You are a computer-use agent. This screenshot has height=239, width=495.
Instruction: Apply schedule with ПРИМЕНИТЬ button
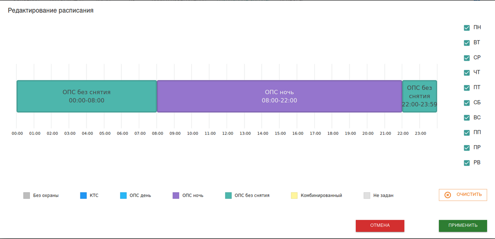click(x=463, y=225)
